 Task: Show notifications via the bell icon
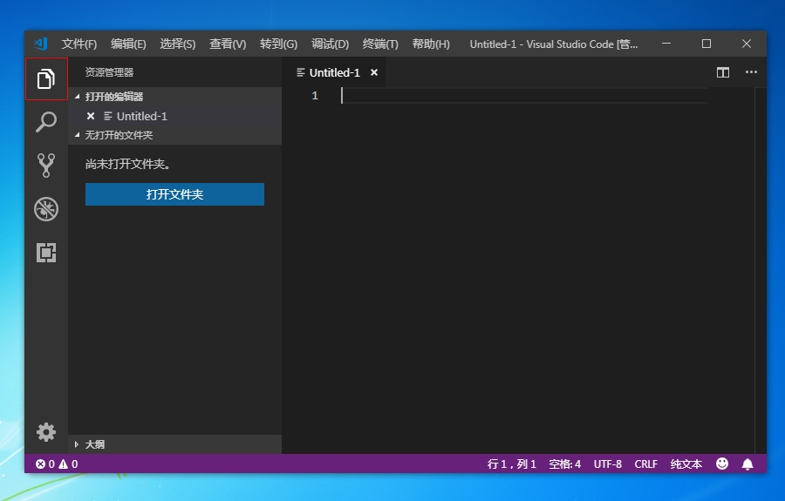coord(747,464)
